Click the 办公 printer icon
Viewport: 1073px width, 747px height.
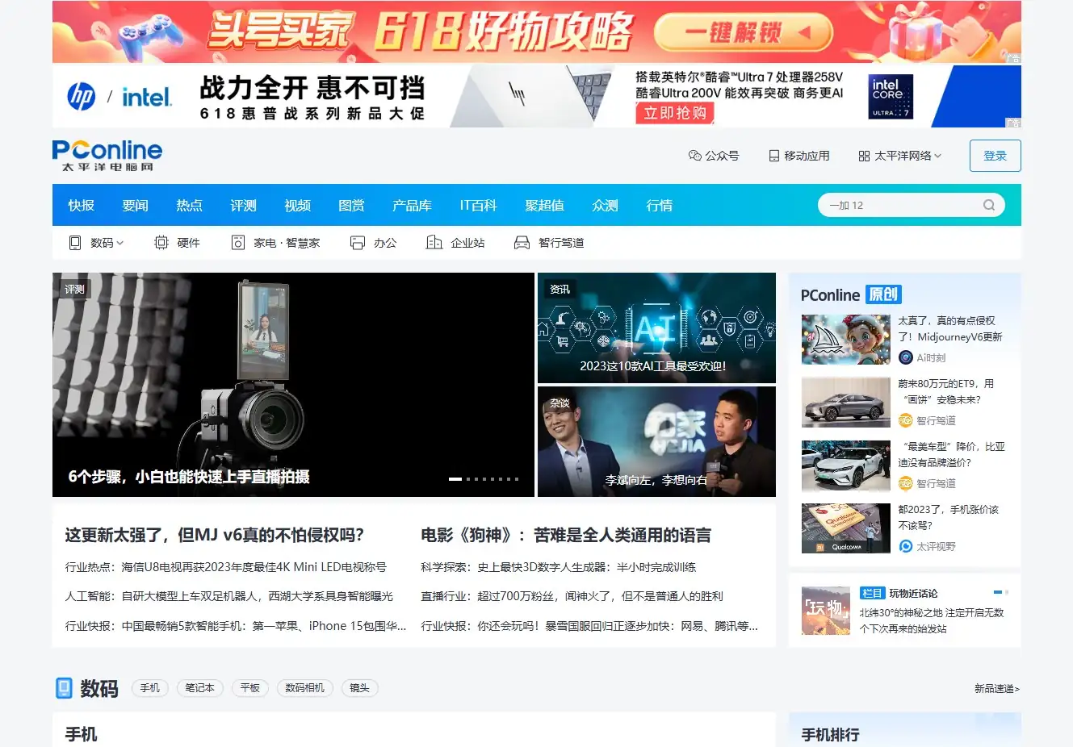click(358, 242)
